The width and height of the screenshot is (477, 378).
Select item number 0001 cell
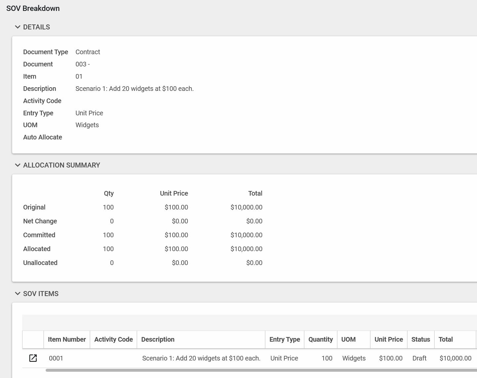pyautogui.click(x=56, y=358)
